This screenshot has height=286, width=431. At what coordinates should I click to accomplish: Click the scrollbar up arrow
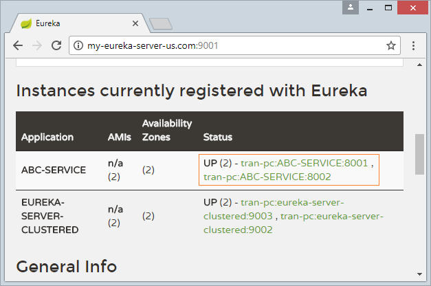coord(419,65)
